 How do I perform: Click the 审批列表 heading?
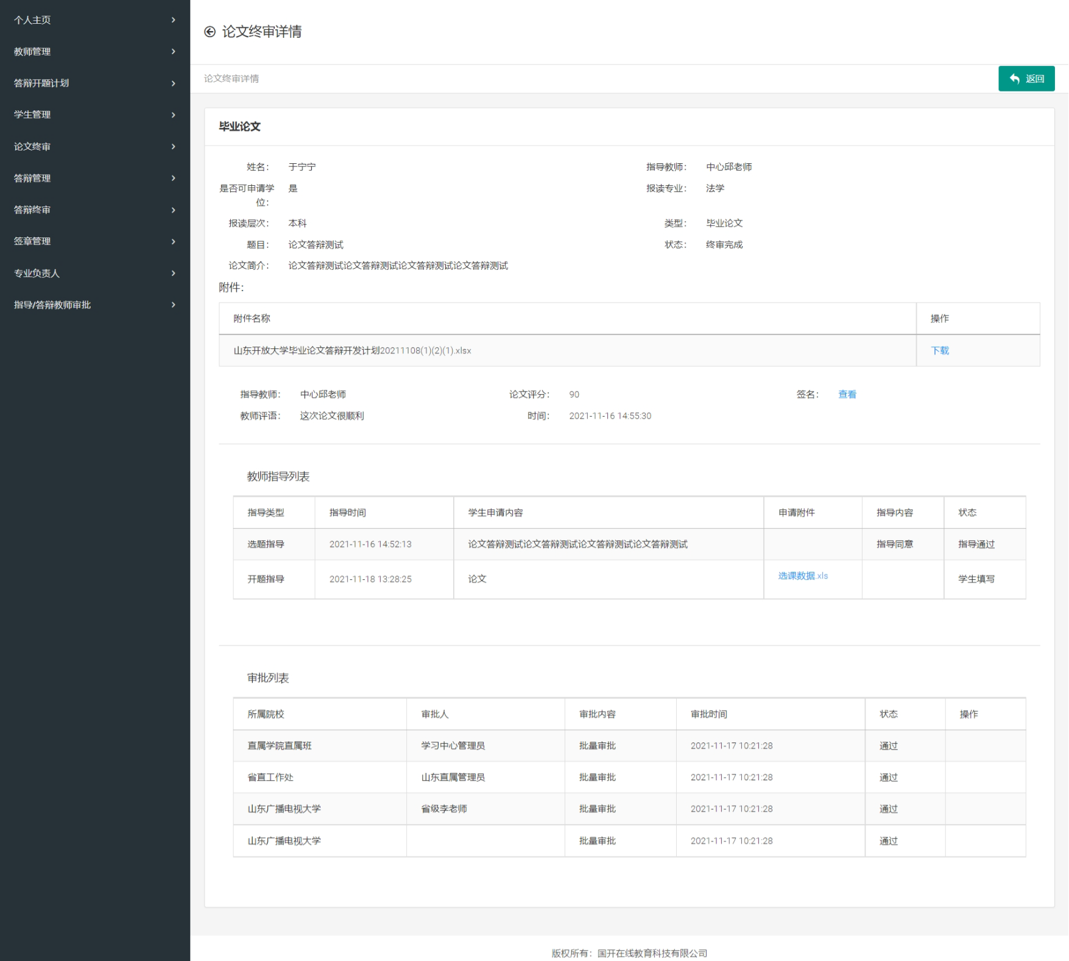coord(268,678)
